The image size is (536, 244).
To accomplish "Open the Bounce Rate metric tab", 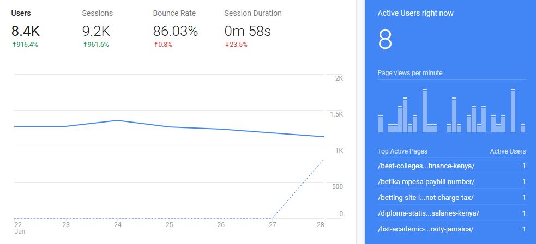I will click(174, 13).
